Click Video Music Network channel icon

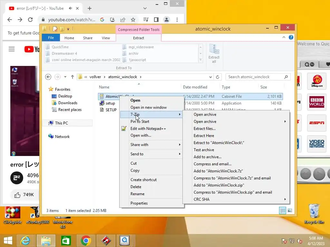317,144
